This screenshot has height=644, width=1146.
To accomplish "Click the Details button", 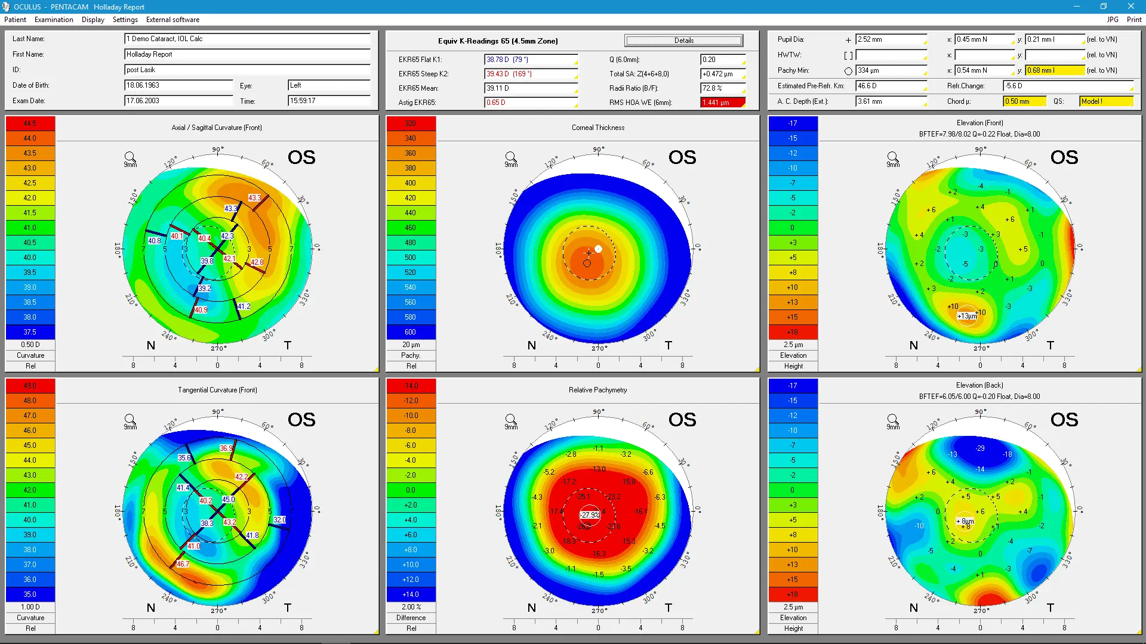I will pos(684,41).
